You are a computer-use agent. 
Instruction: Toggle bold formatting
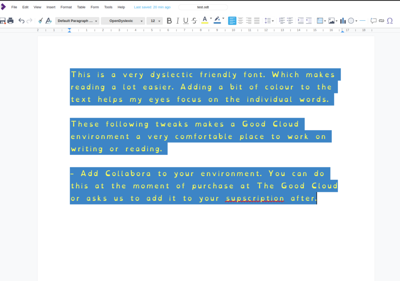pyautogui.click(x=169, y=21)
